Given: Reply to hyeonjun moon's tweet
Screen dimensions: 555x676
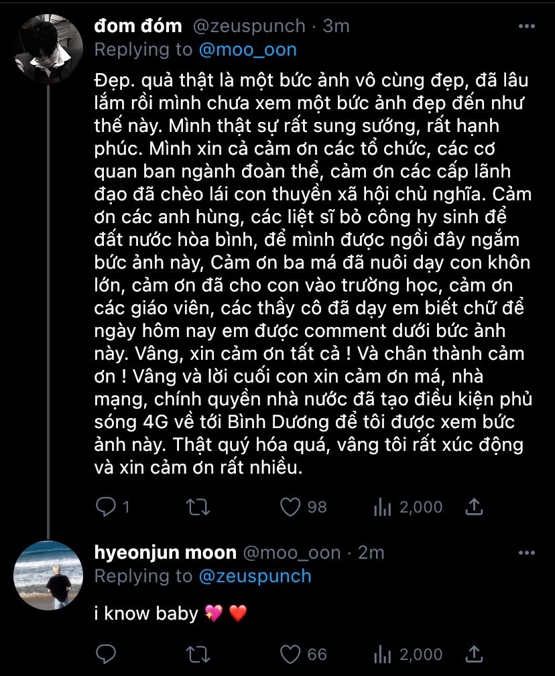Looking at the screenshot, I should click(x=107, y=653).
